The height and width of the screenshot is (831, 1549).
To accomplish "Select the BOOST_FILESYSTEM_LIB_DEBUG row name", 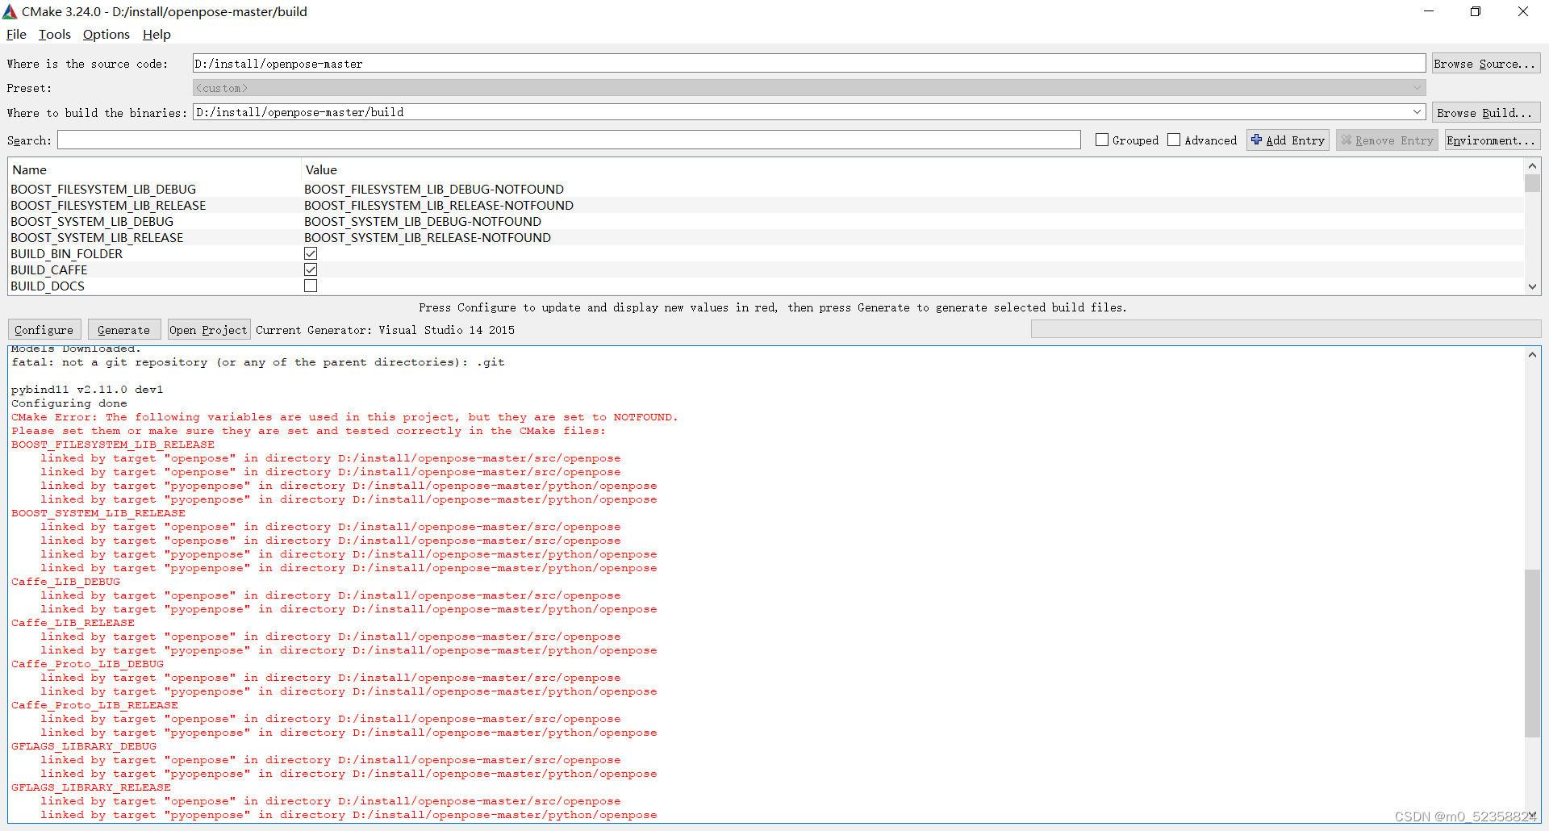I will tap(103, 190).
